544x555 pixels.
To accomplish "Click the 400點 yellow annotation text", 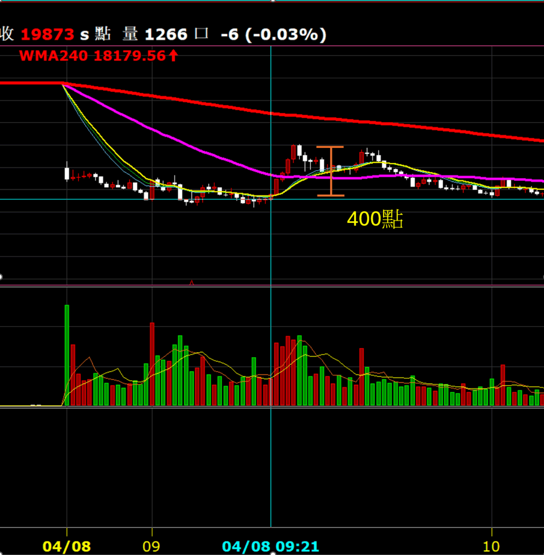I will tap(375, 220).
